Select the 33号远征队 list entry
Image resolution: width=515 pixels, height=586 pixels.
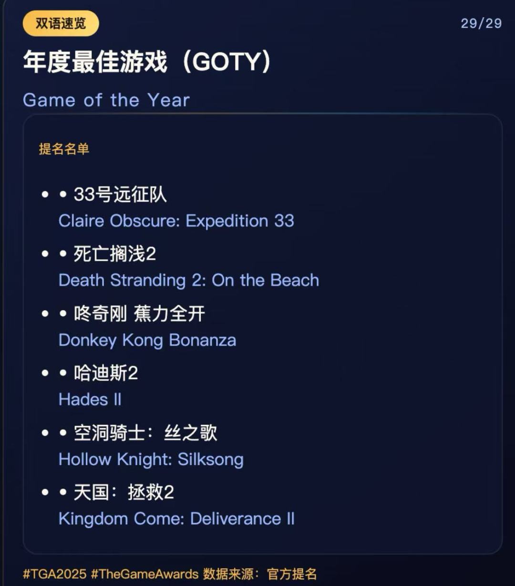[x=120, y=195]
